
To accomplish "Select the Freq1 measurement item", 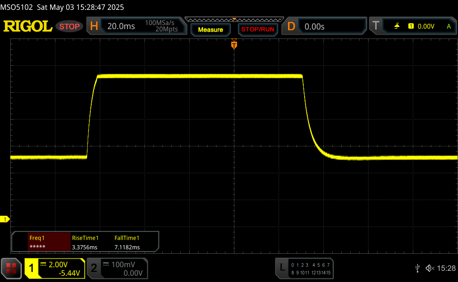I will coord(42,243).
